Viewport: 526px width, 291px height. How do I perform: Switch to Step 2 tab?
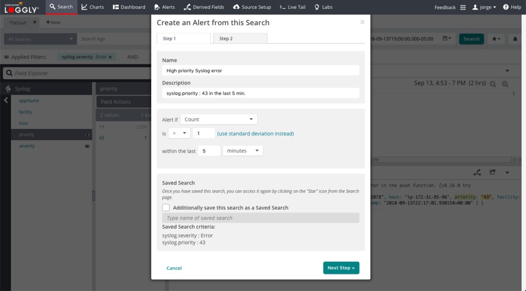(240, 38)
